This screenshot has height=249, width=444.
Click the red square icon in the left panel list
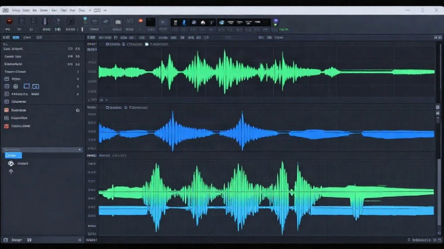pos(6,126)
